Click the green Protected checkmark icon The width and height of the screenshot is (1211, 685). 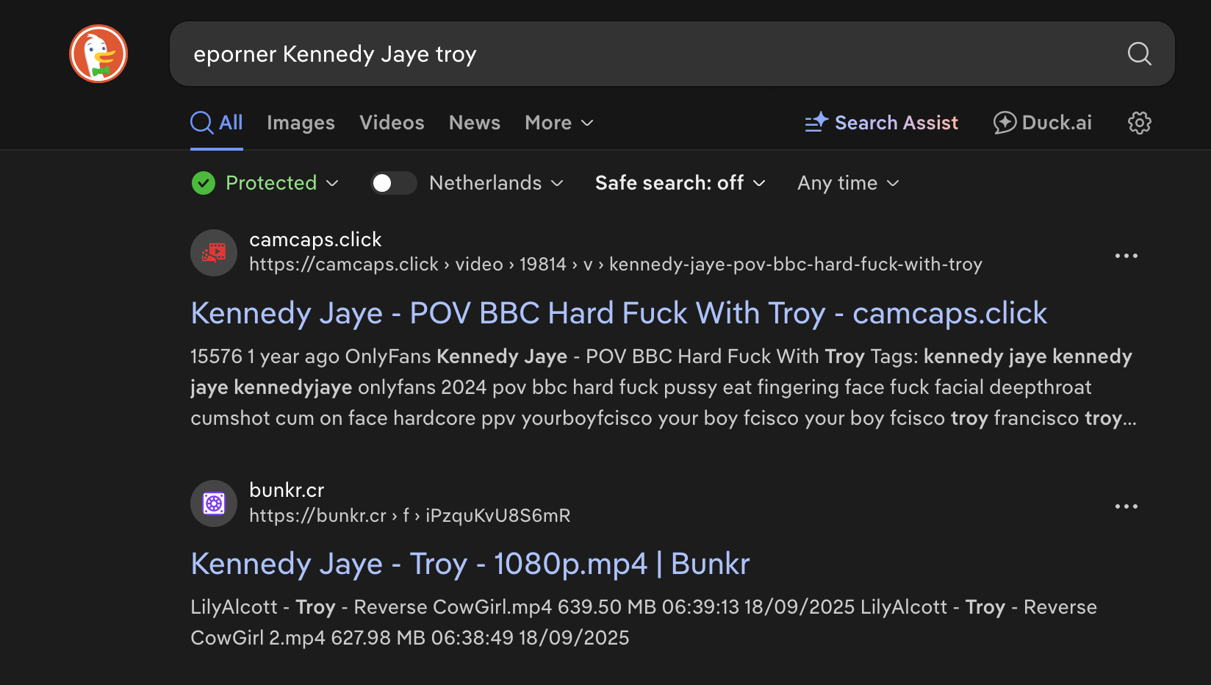point(204,183)
